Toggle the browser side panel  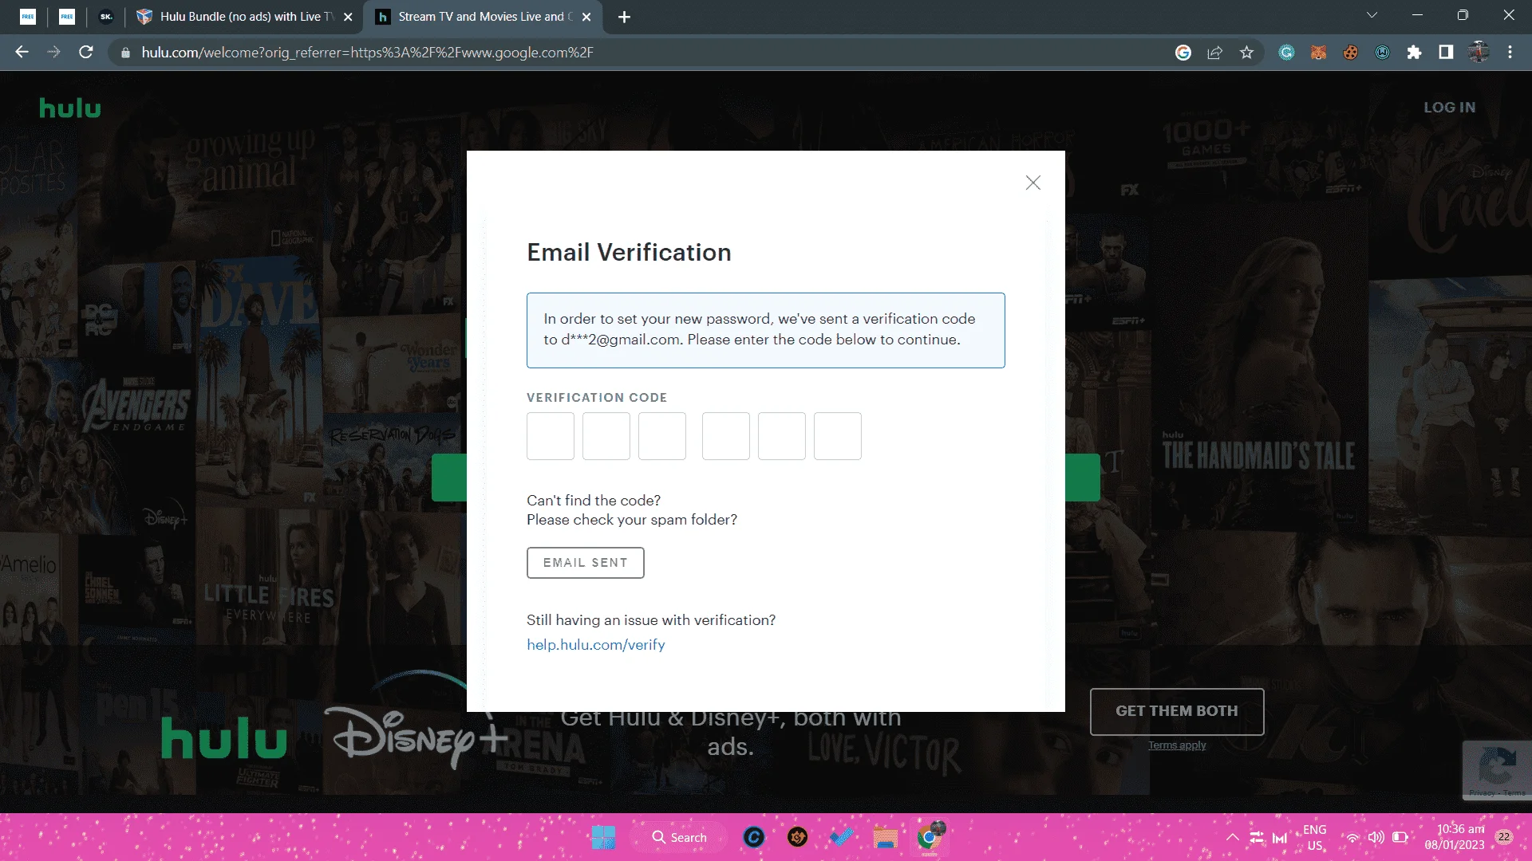pyautogui.click(x=1446, y=53)
